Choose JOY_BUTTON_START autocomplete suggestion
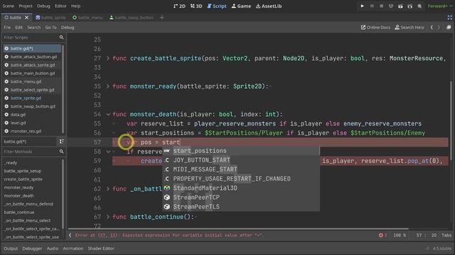Viewport: 455px width, 255px height. click(x=241, y=160)
